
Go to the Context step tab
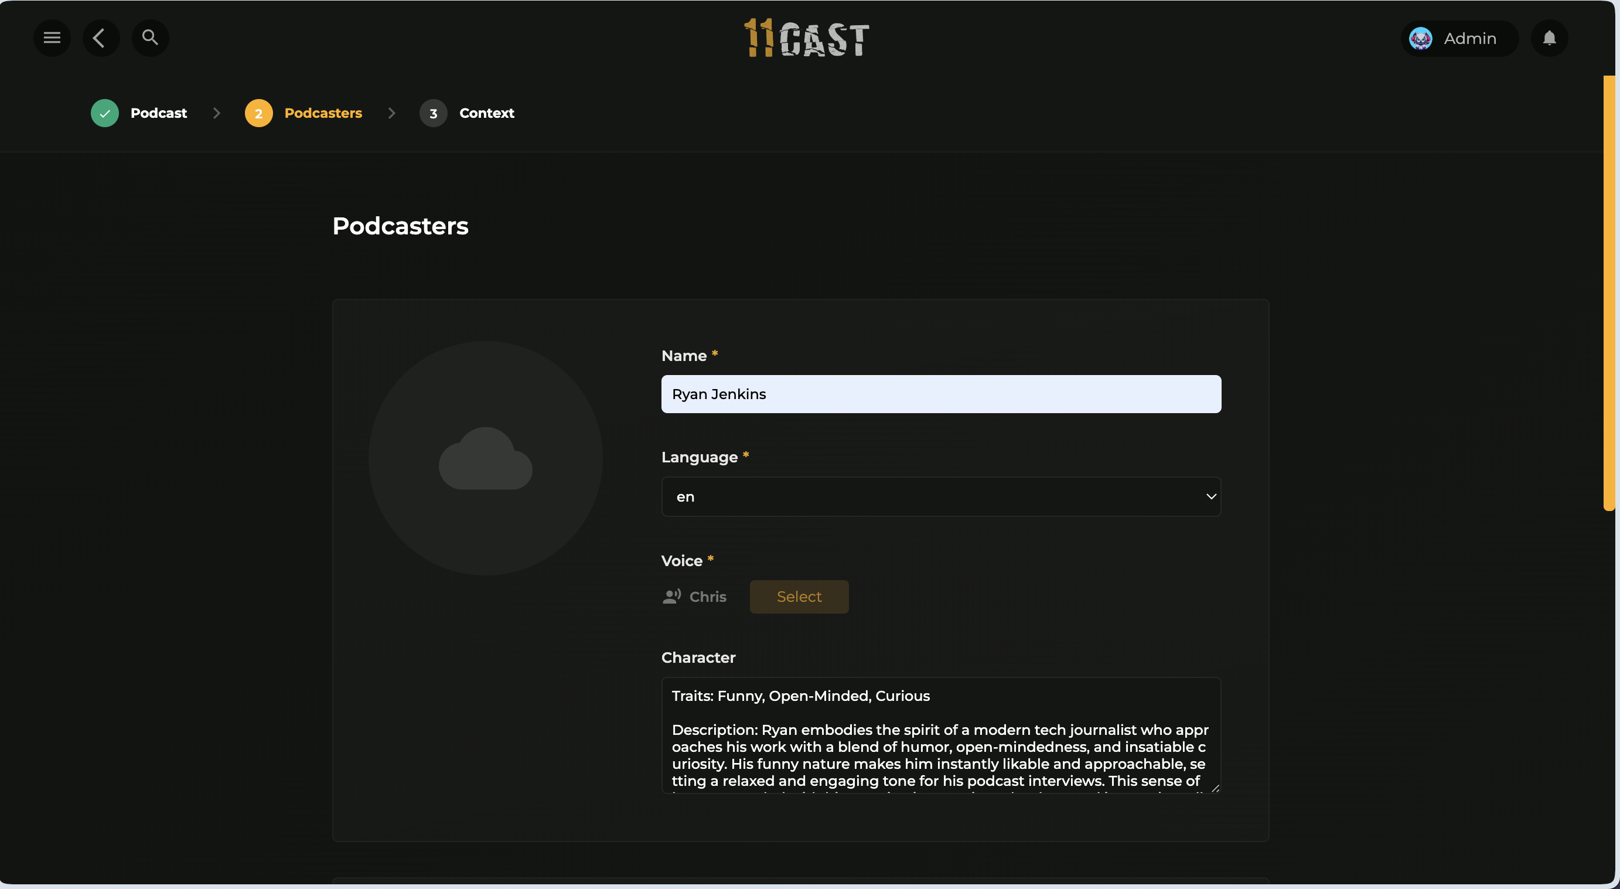[486, 113]
